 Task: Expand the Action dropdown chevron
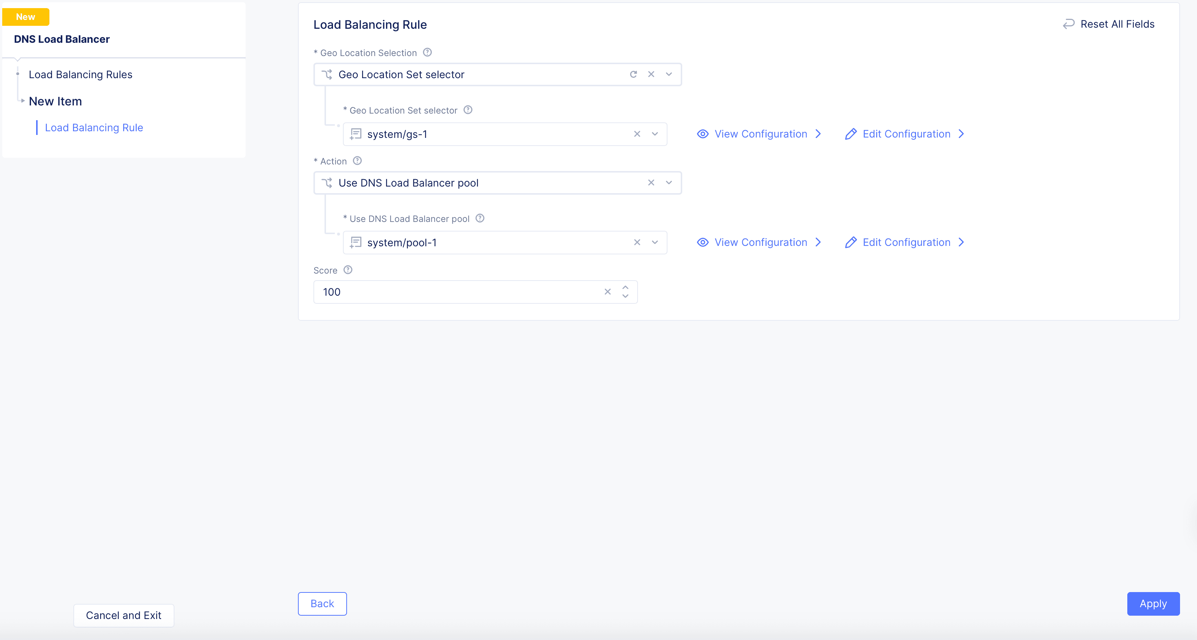click(669, 182)
